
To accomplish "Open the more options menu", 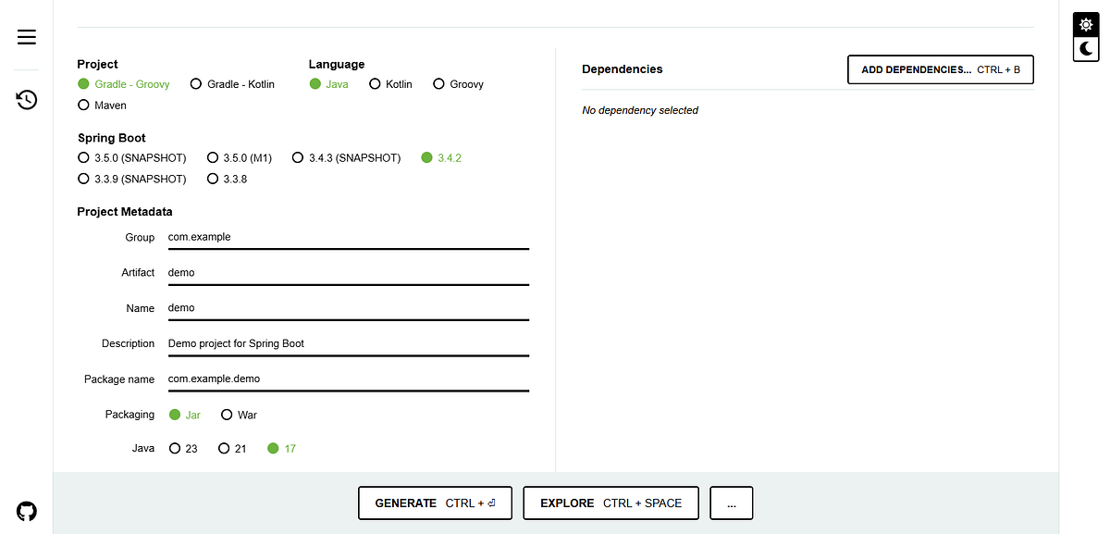I will click(731, 503).
